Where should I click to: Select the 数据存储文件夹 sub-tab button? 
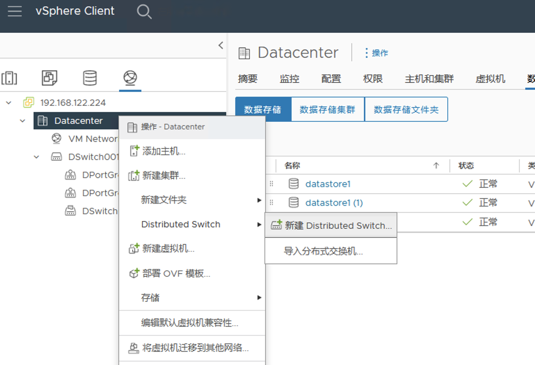click(406, 109)
